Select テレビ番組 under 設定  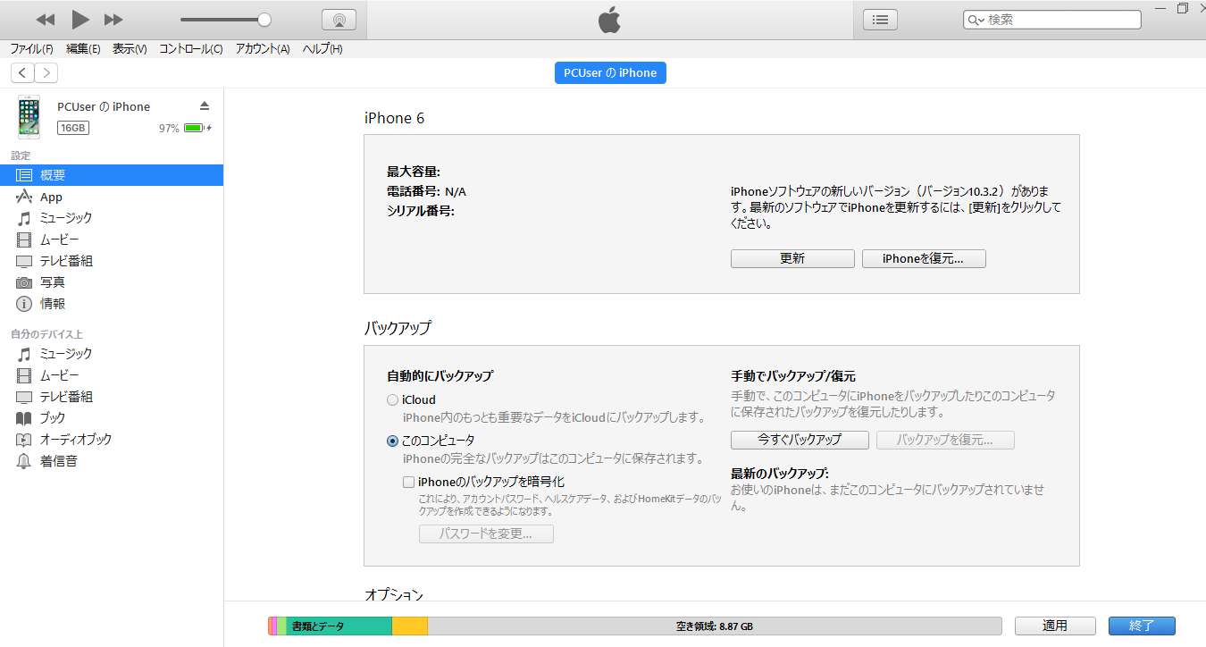tap(112, 261)
